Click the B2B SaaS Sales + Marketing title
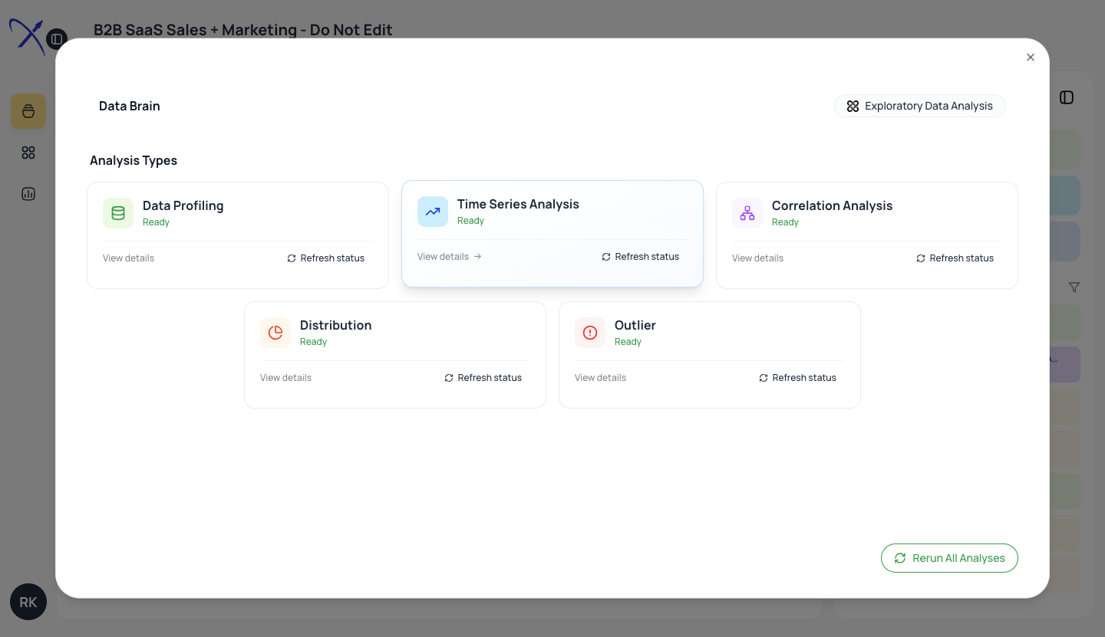The height and width of the screenshot is (637, 1105). [x=242, y=30]
